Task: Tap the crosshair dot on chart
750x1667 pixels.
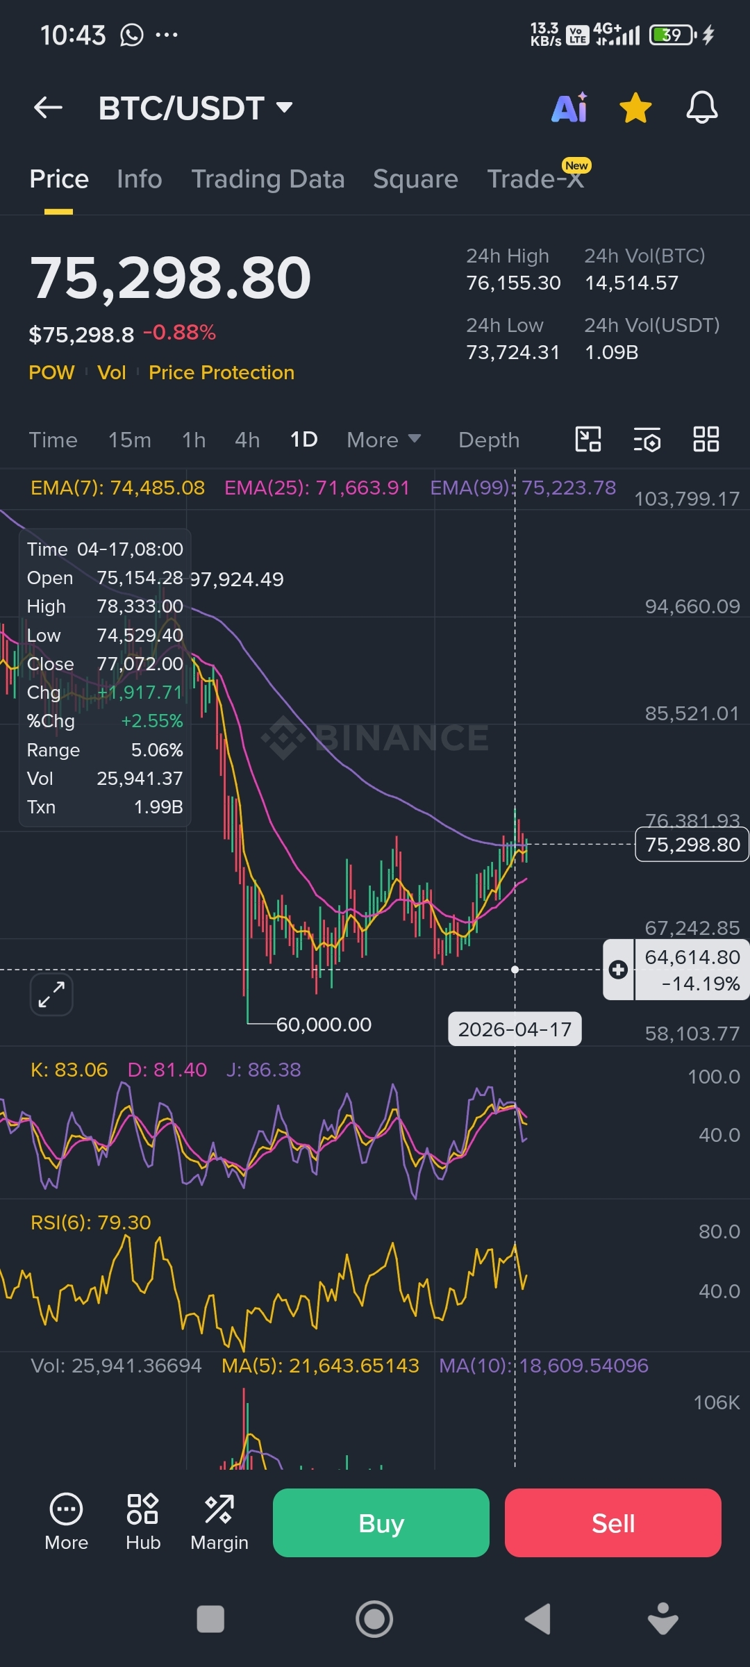Action: (x=515, y=970)
